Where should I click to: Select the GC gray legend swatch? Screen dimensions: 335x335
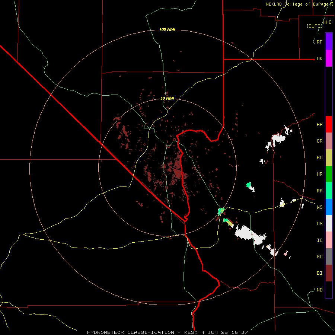point(329,256)
